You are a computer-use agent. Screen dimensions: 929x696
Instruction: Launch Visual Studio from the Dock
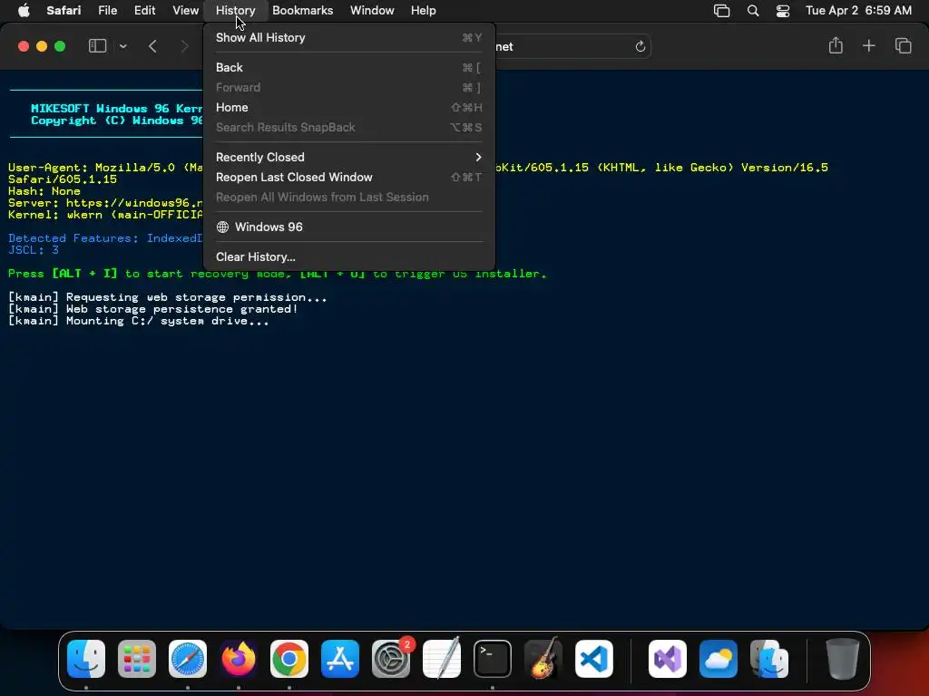668,659
